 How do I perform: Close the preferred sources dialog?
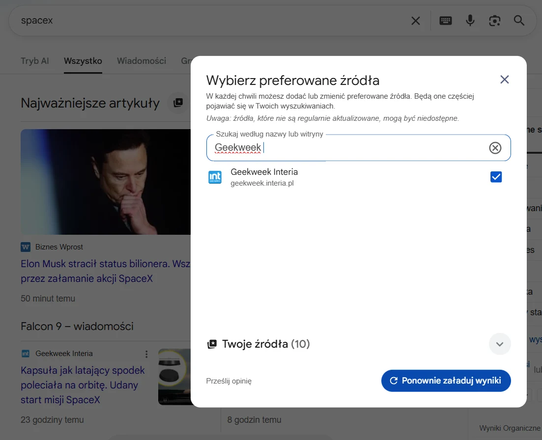[504, 80]
